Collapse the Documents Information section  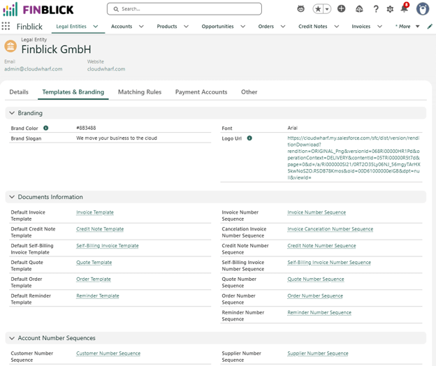(x=12, y=197)
